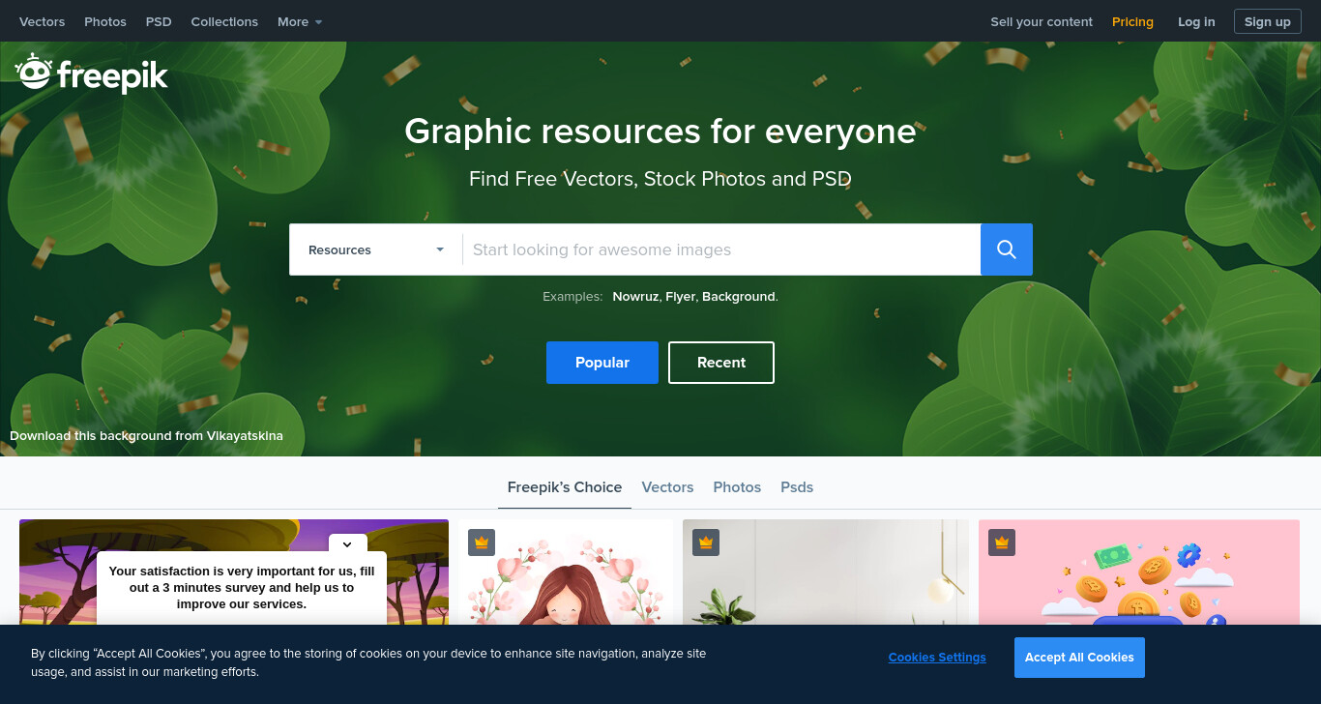Open the Pricing link
The height and width of the screenshot is (704, 1321).
[x=1132, y=21]
